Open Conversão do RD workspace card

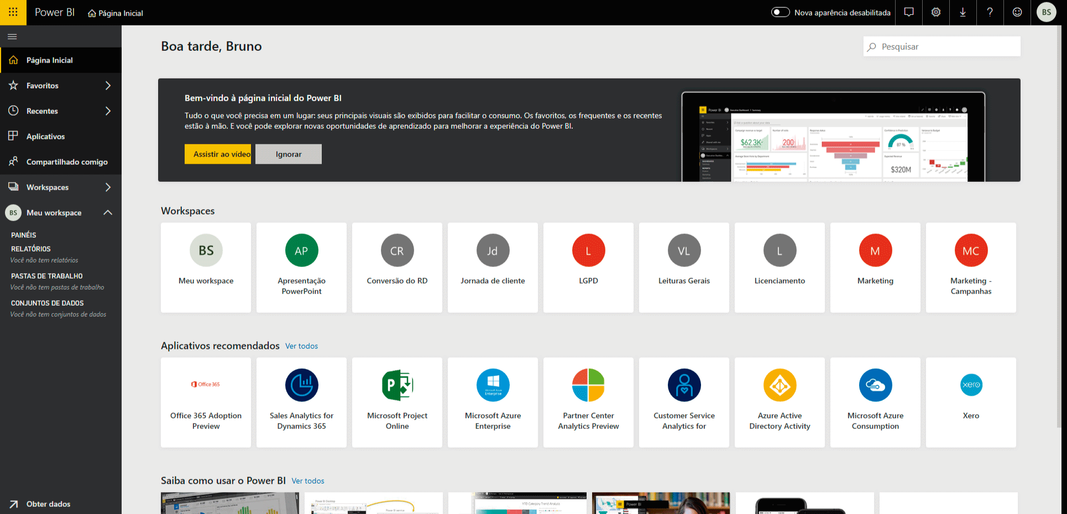(397, 268)
